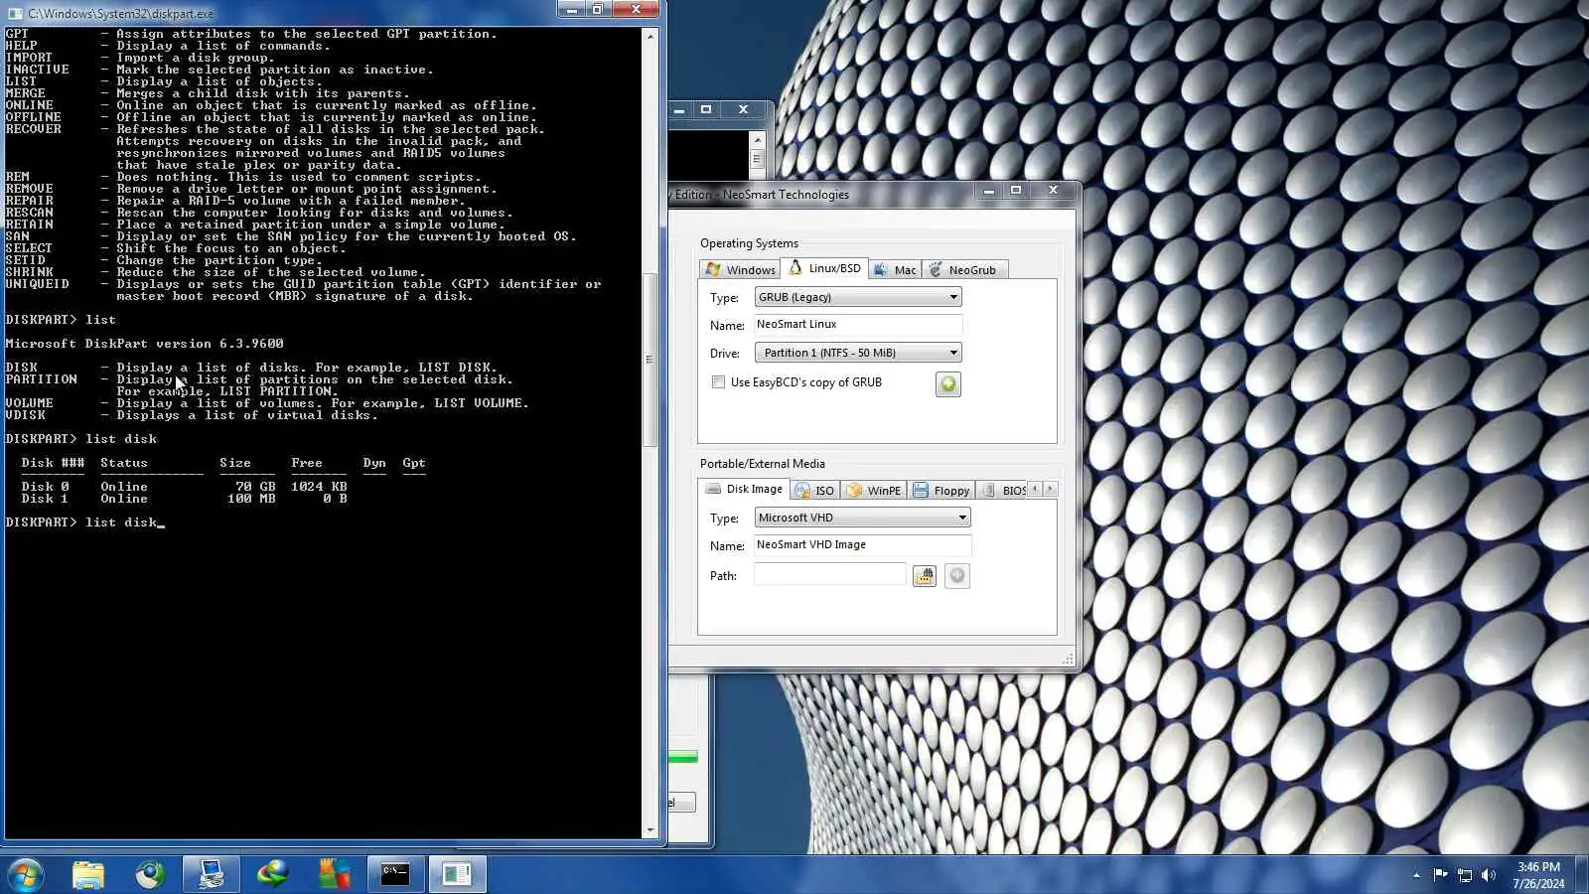Click the green add Linux entry button
Screen dimensions: 1589x894
click(x=948, y=384)
